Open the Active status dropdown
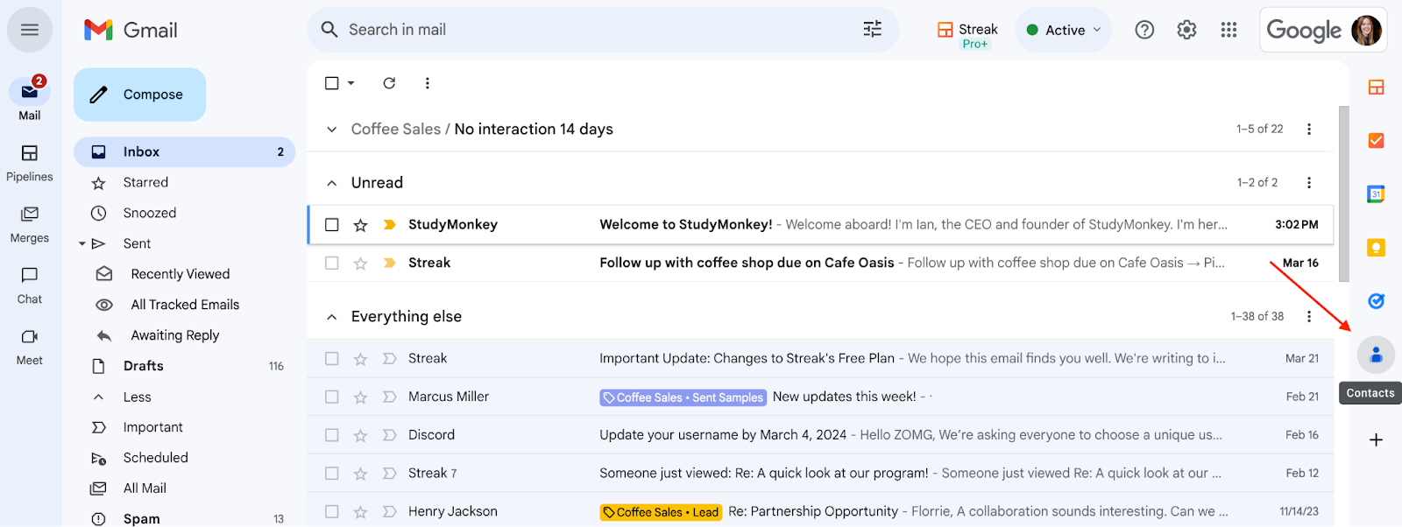 click(x=1064, y=30)
